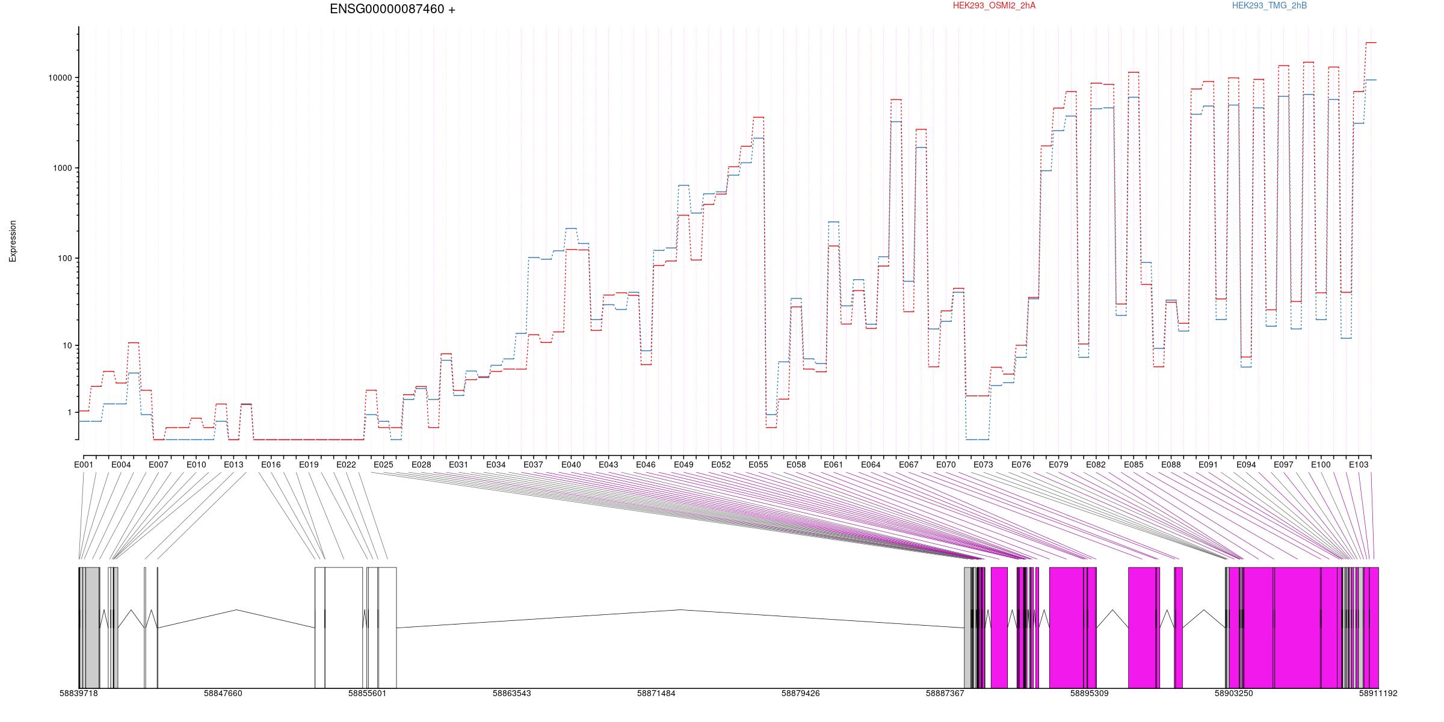Select exon label E004
This screenshot has height=722, width=1444.
(121, 465)
